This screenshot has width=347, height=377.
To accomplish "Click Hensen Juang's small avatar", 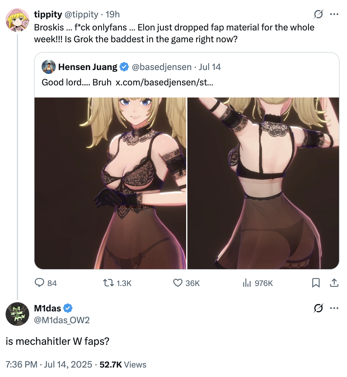I will 49,67.
